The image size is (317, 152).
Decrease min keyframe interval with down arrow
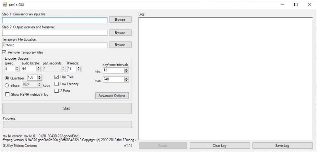127,72
